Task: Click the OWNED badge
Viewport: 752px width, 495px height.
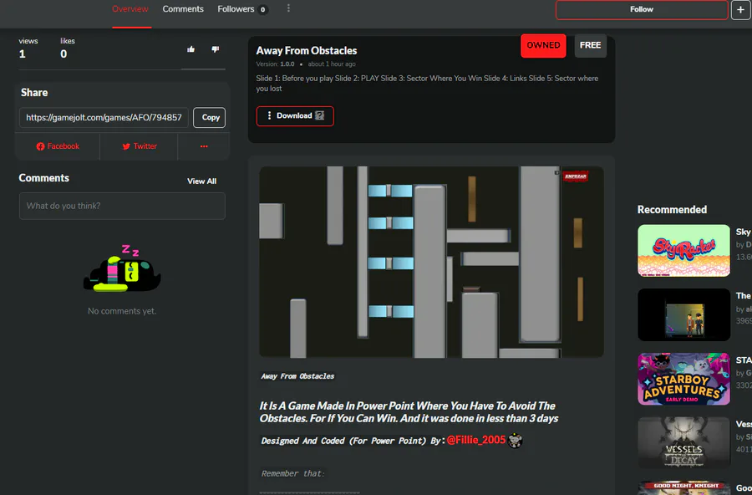Action: (543, 46)
